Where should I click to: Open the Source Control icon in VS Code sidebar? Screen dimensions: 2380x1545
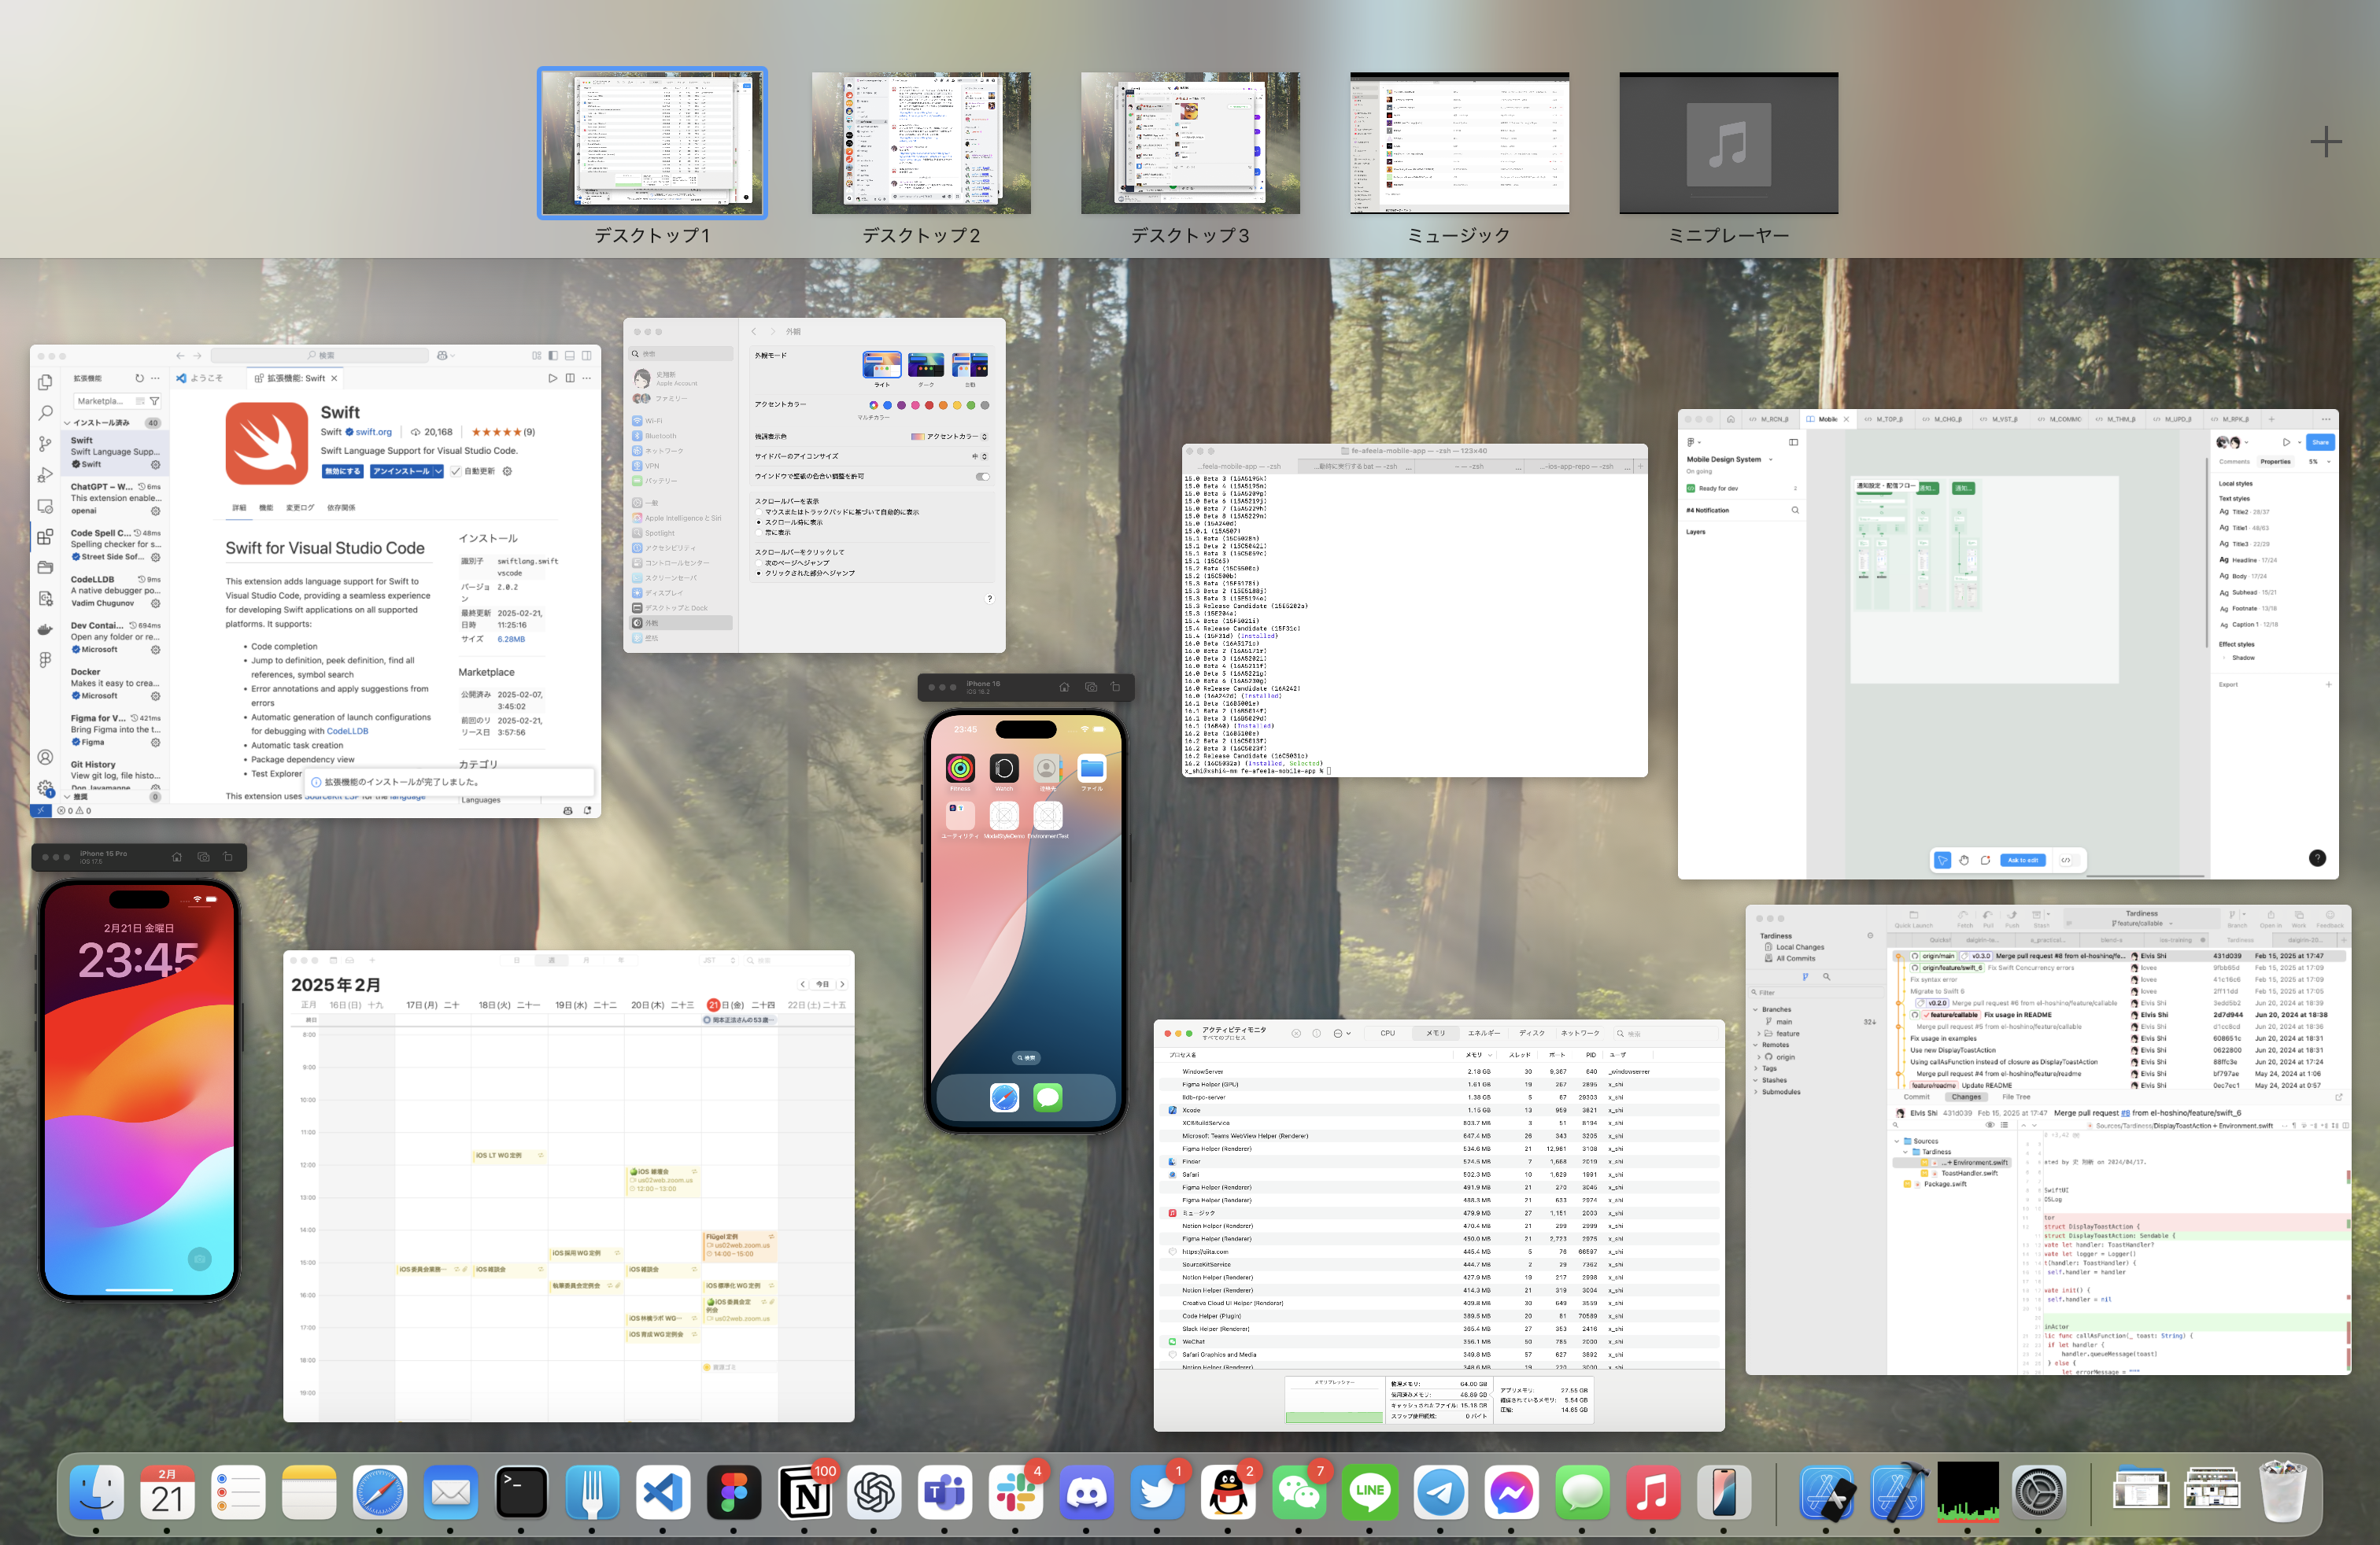coord(45,444)
